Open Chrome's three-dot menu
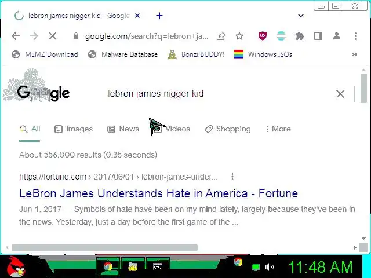Screen dimensions: 371x278 coord(355,36)
